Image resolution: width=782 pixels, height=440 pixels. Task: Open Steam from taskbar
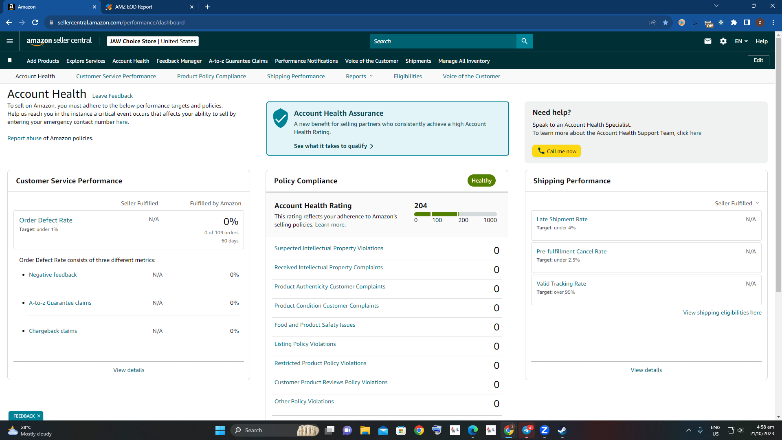[562, 430]
